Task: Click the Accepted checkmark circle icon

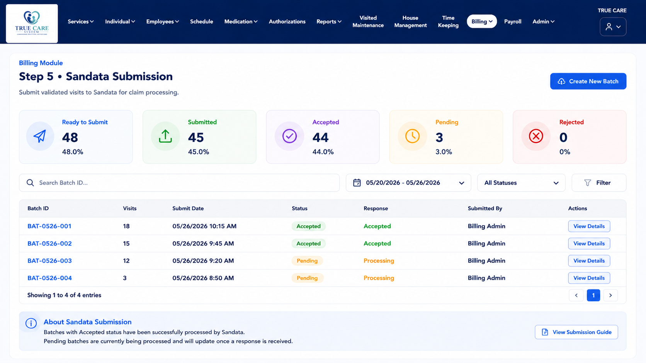Action: point(289,136)
